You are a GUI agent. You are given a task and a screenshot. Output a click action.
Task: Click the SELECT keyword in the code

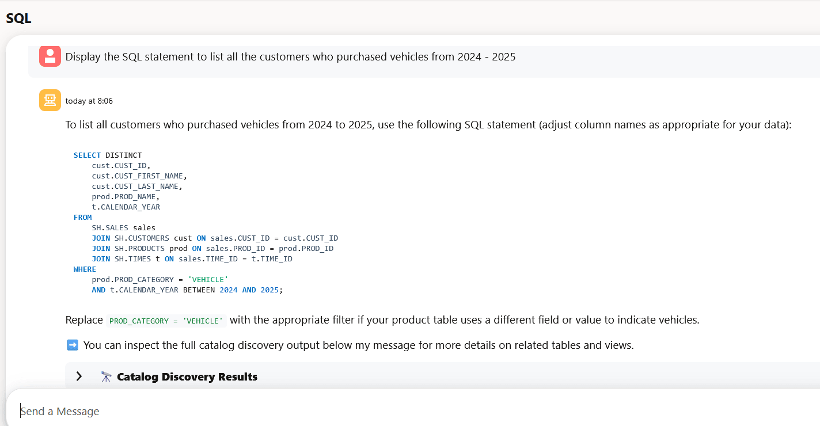click(87, 155)
